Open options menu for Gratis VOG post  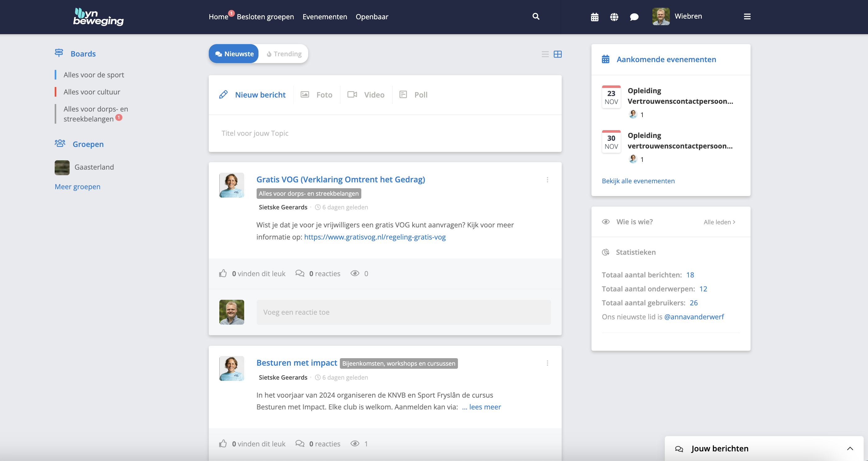pyautogui.click(x=547, y=180)
